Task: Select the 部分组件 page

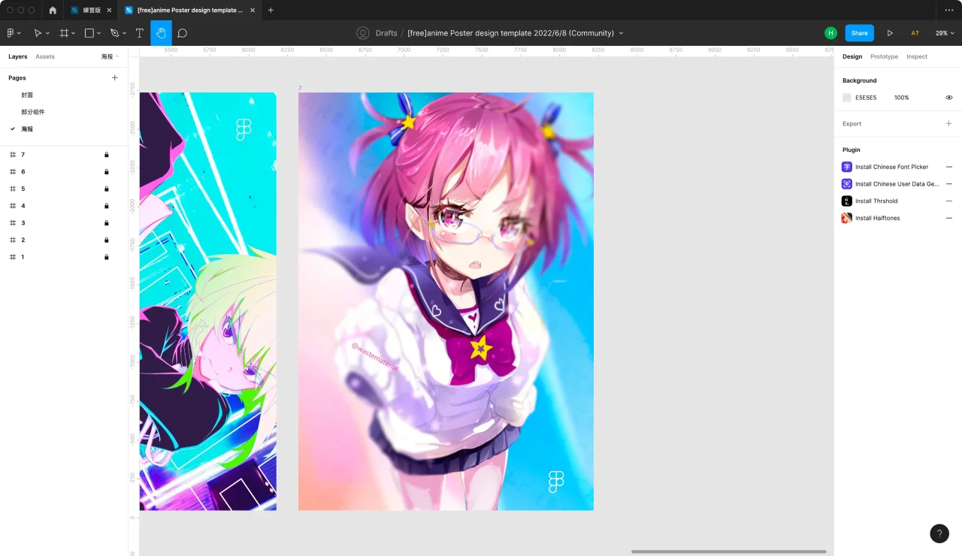Action: tap(33, 112)
